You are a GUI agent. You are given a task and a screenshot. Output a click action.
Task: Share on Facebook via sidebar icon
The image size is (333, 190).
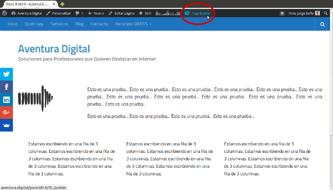tap(6, 87)
